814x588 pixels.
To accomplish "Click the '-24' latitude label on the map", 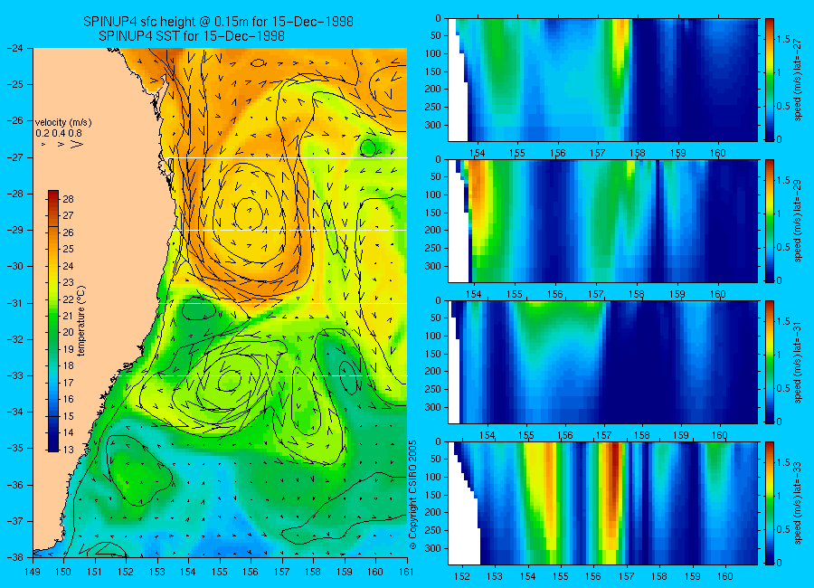I will tap(14, 48).
